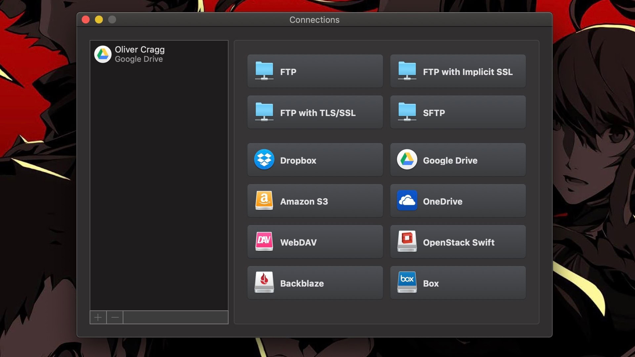Click the Amazon S3 label
The width and height of the screenshot is (635, 357).
point(304,201)
